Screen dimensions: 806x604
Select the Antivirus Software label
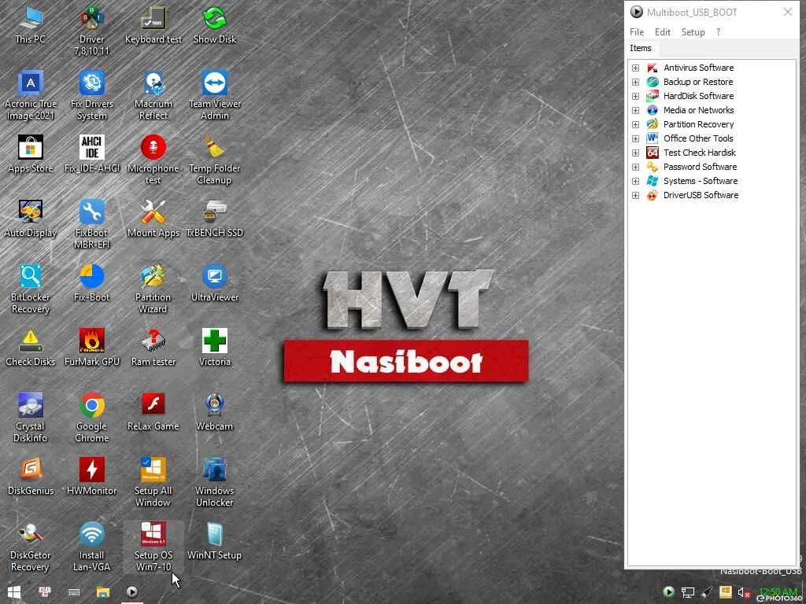tap(699, 68)
